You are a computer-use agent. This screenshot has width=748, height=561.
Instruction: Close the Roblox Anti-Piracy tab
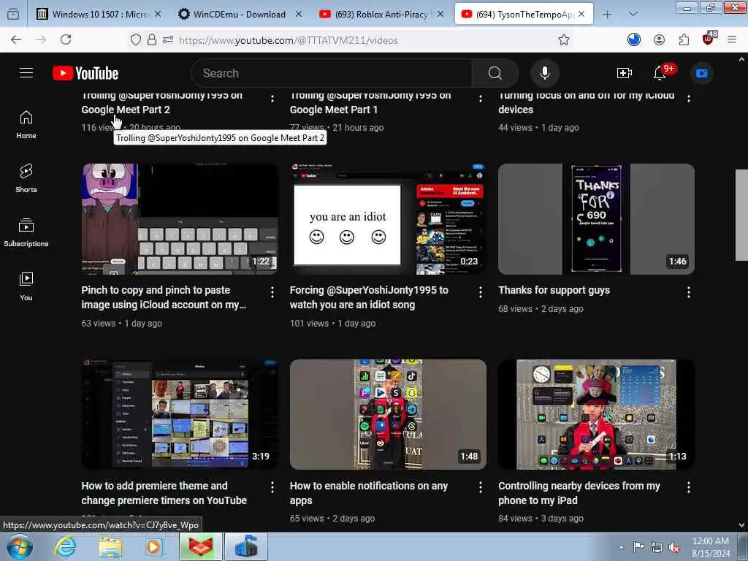[440, 15]
